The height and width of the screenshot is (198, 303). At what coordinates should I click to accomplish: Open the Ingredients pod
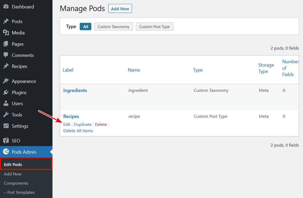pos(75,90)
